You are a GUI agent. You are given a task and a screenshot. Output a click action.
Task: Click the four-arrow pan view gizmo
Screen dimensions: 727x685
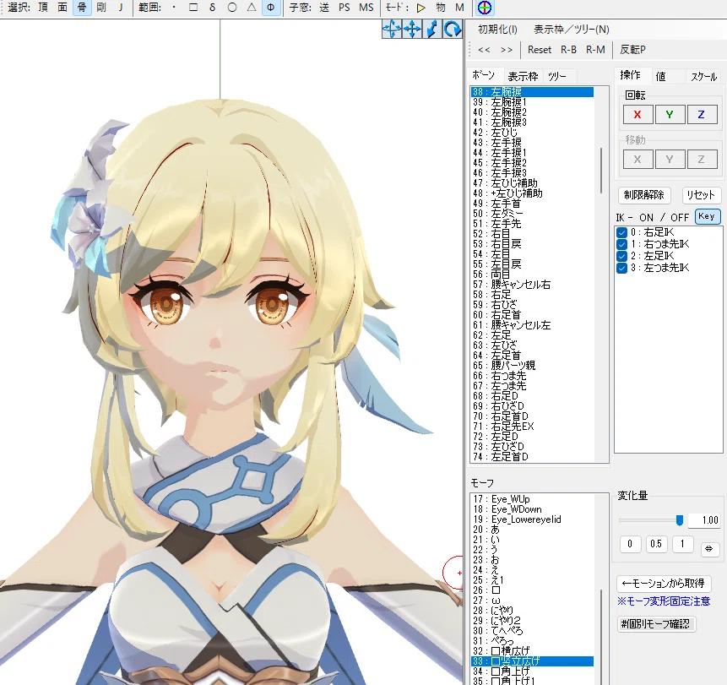(x=412, y=30)
